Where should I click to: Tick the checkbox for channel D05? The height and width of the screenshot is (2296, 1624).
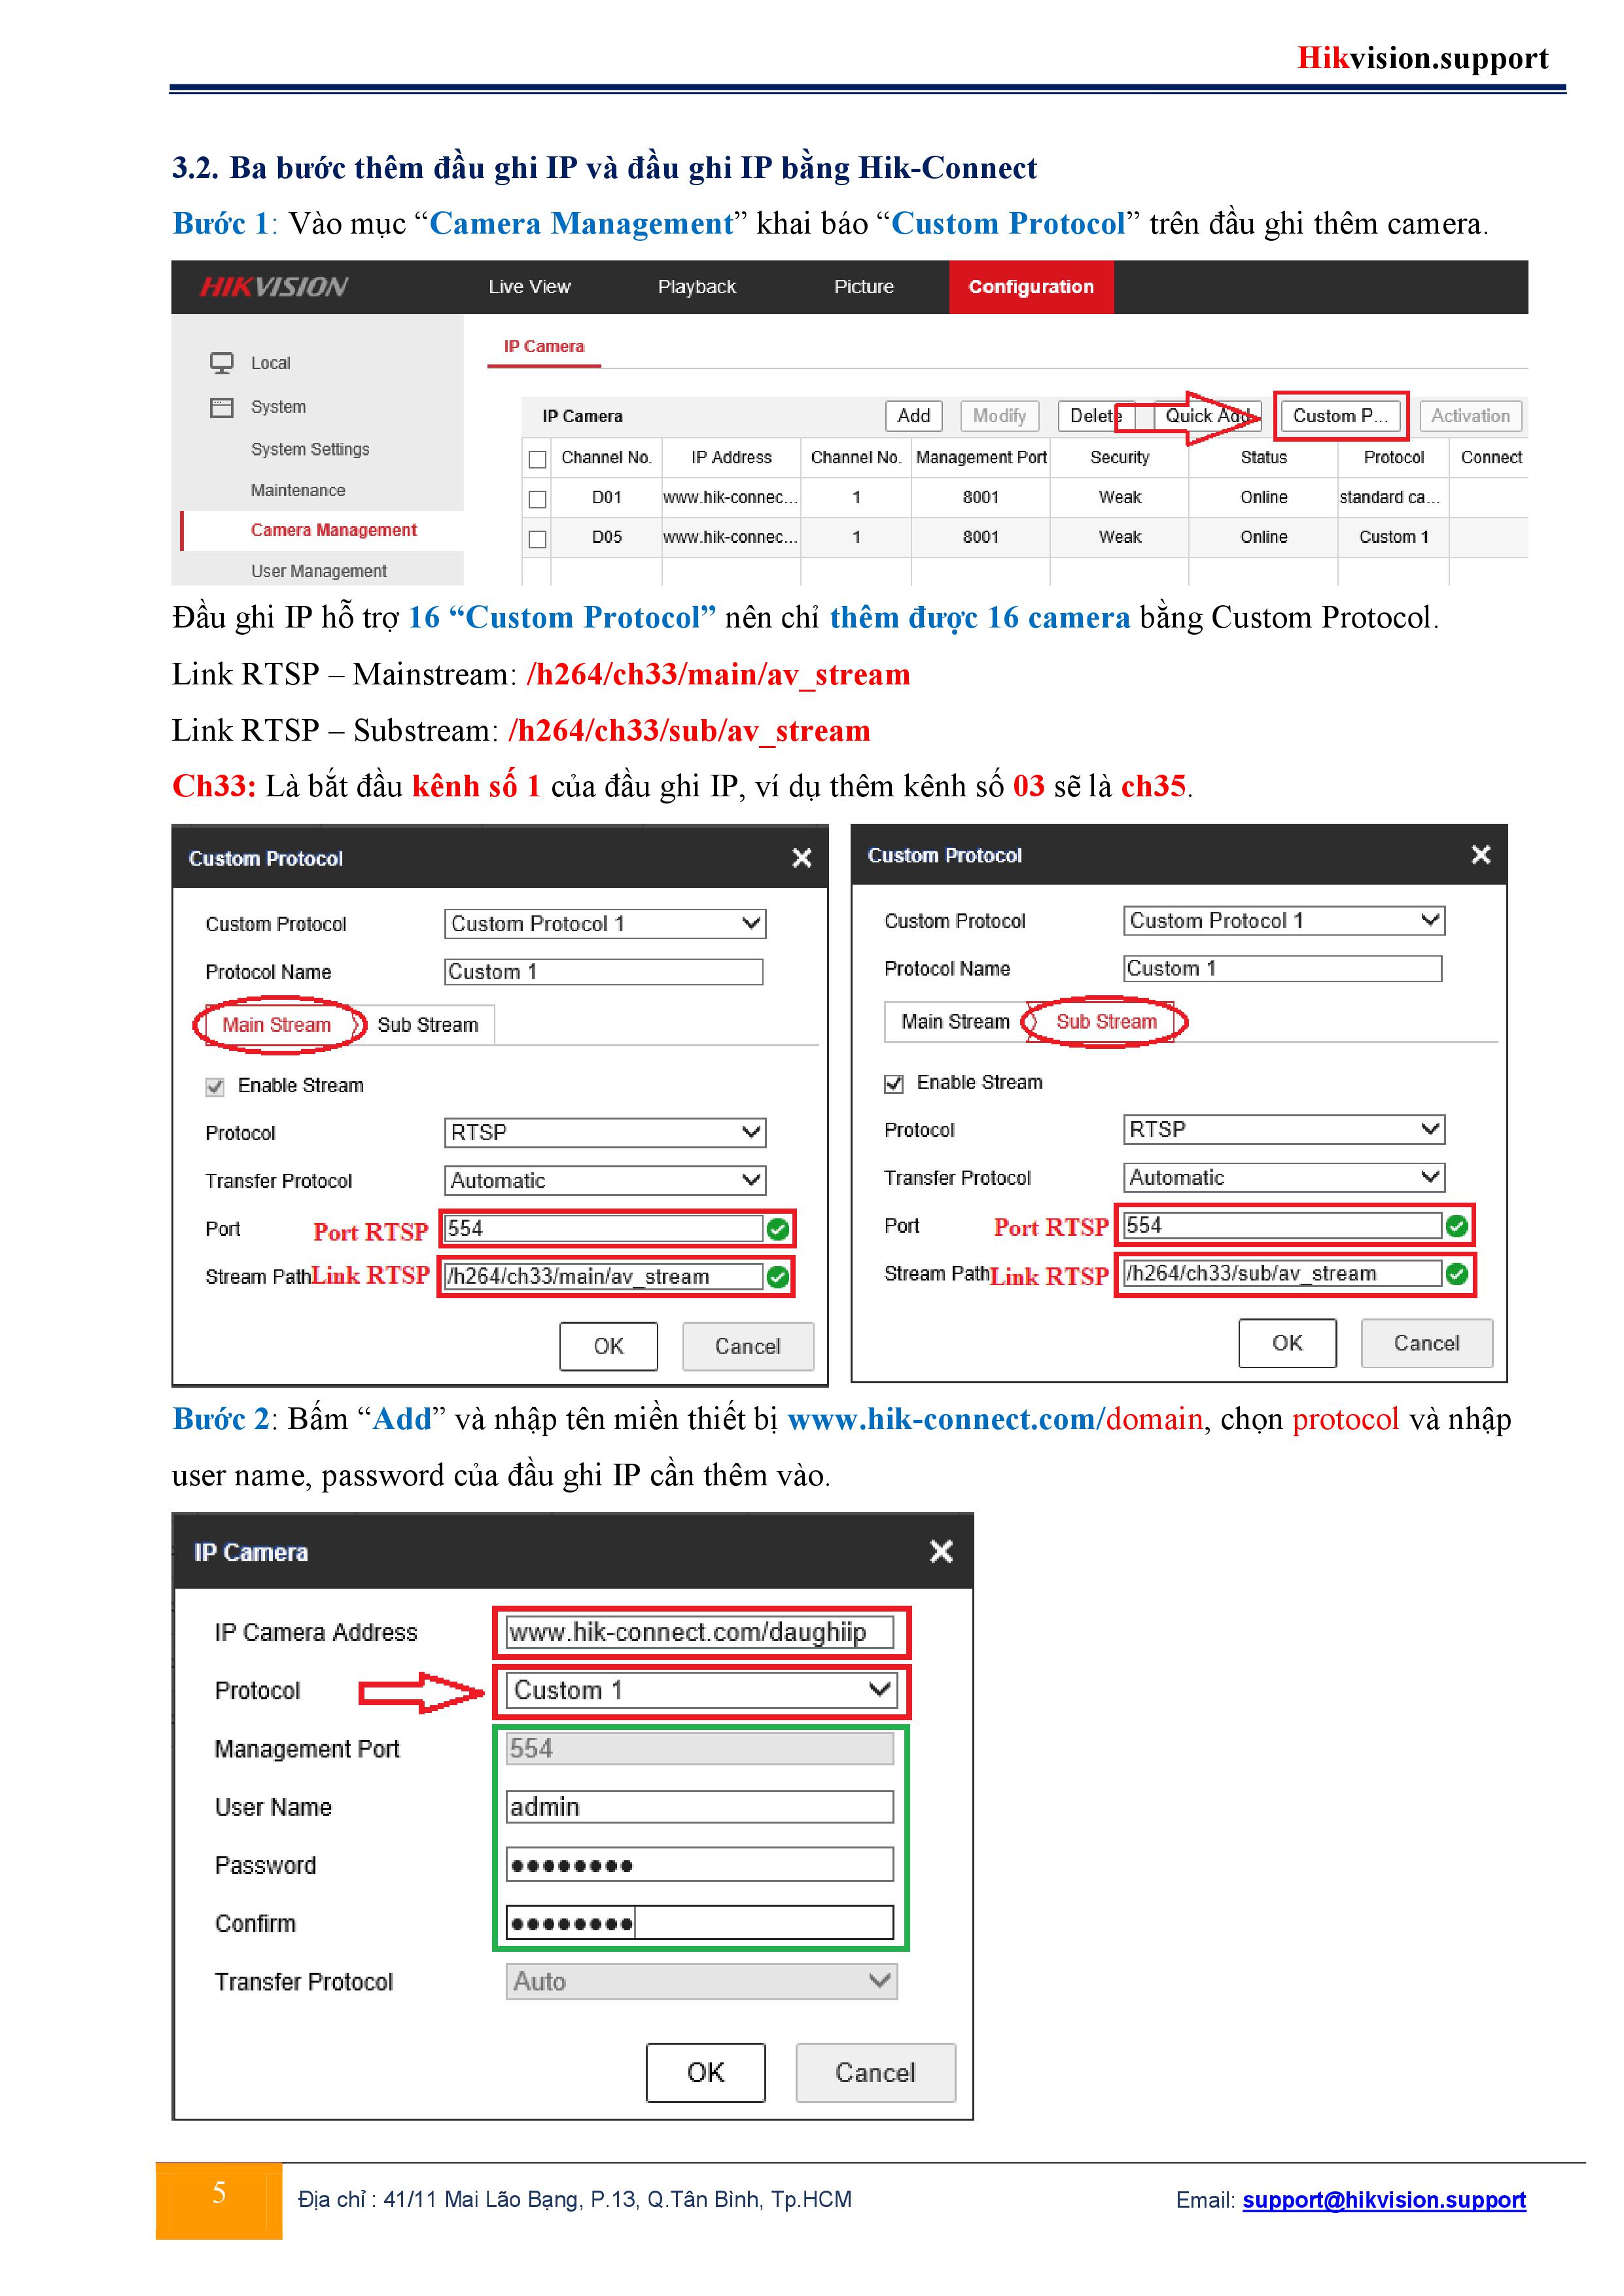point(537,538)
